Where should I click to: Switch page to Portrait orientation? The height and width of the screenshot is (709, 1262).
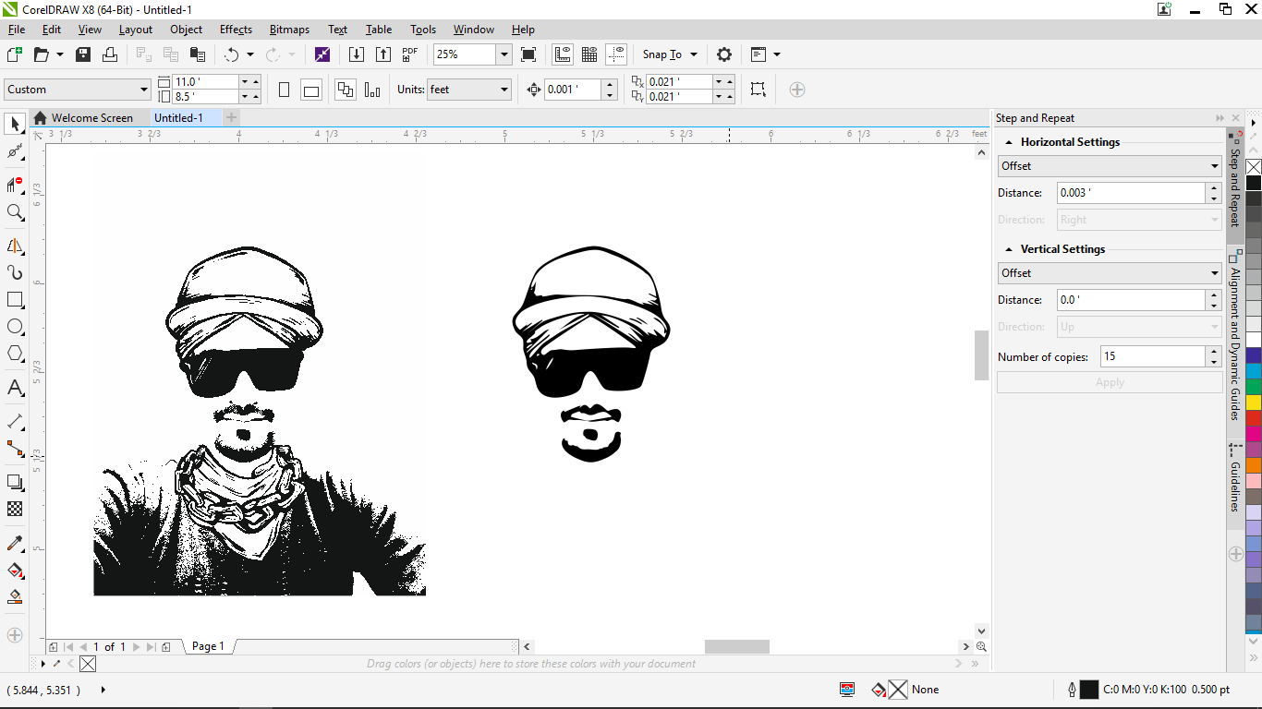[x=284, y=90]
